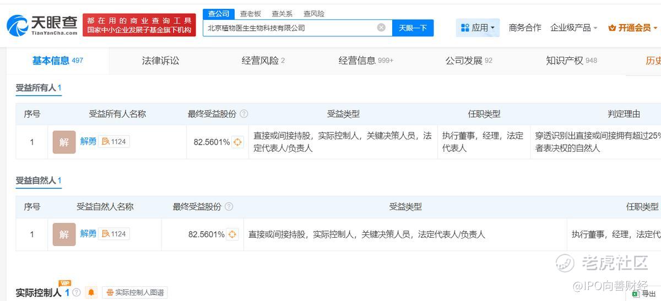This screenshot has width=661, height=301.
Task: Switch to the 法律诉讼 tab
Action: pyautogui.click(x=160, y=61)
